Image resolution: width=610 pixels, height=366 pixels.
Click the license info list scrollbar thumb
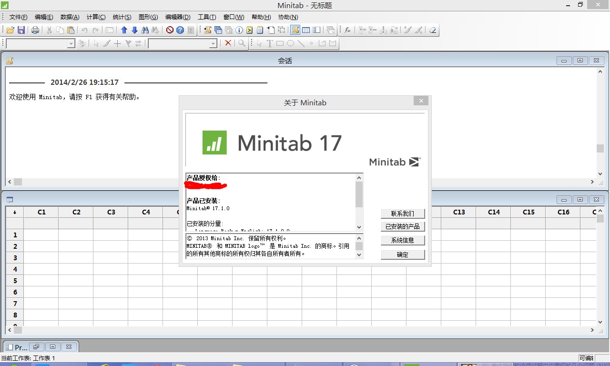coord(359,194)
